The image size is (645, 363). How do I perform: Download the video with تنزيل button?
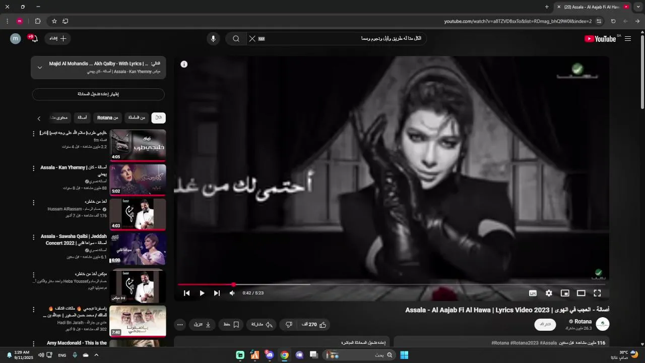203,325
